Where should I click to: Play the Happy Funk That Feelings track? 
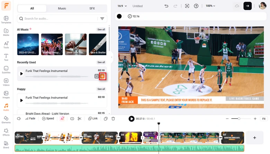tap(21, 100)
